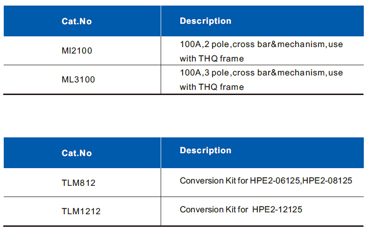Click the "100A,2 pole" description text
The width and height of the screenshot is (368, 231).
[x=204, y=45]
